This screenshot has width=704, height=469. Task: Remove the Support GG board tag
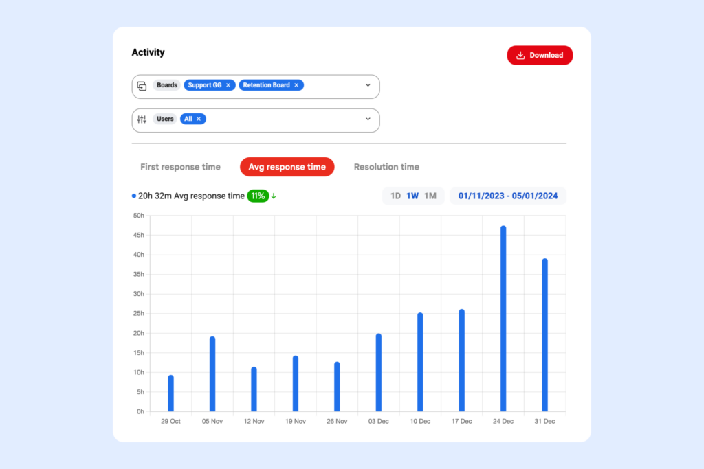228,85
